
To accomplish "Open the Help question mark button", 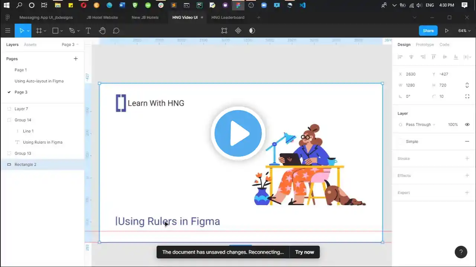I will [x=461, y=252].
